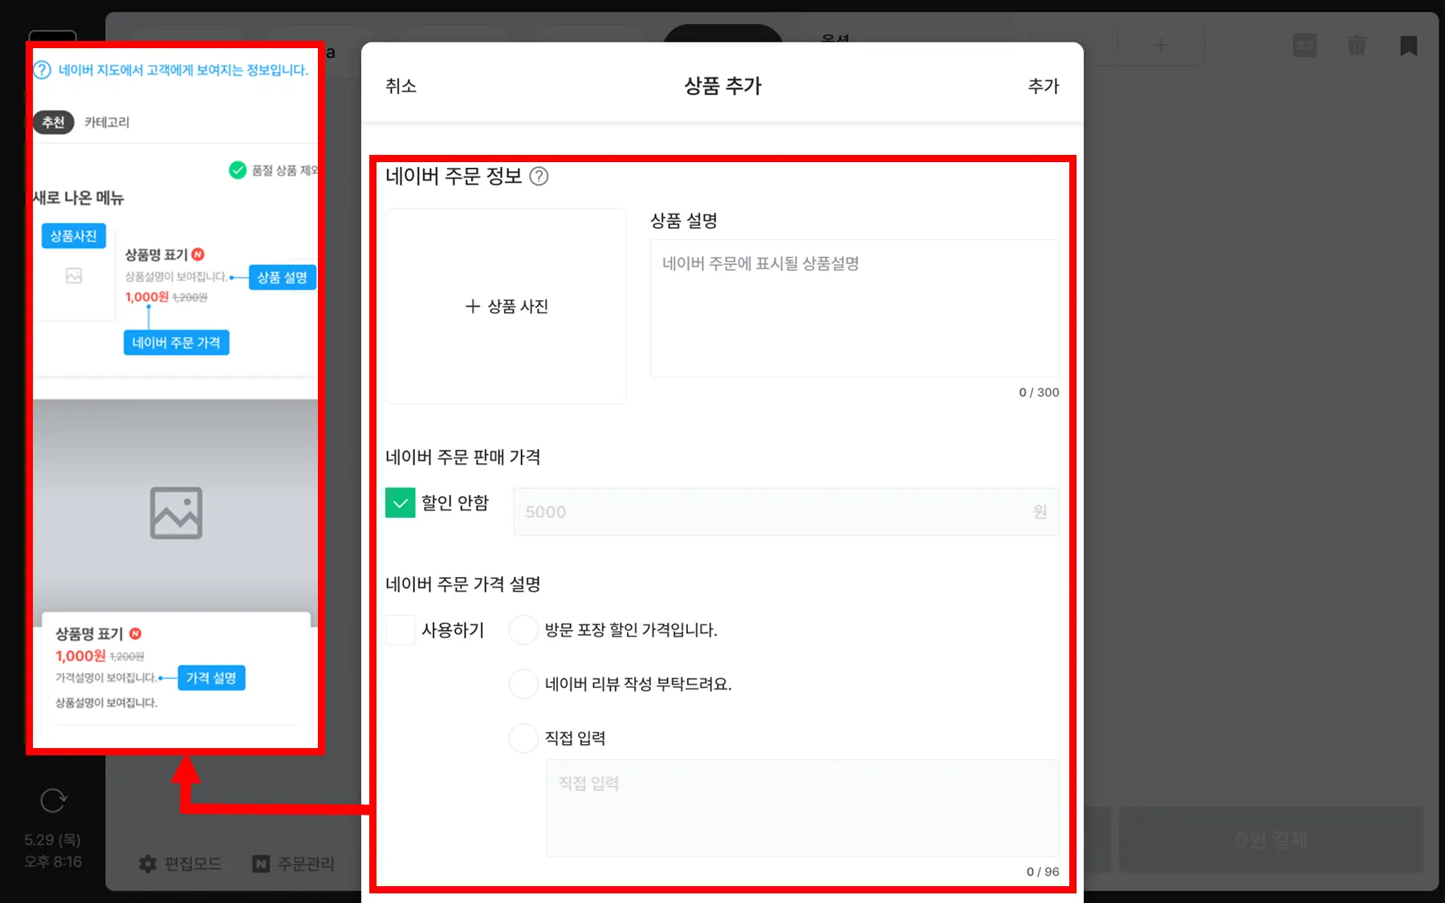
Task: Click the 오후 8:16 time text
Action: point(53,861)
